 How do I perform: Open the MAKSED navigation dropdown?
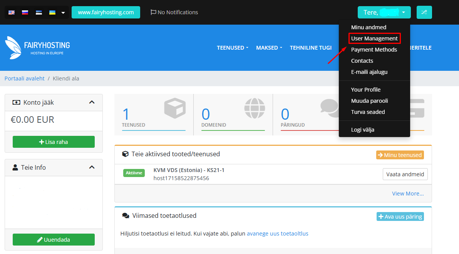[x=269, y=48]
